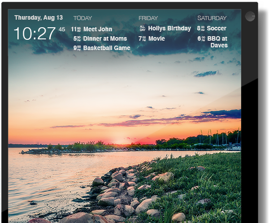Click the 6:00 PM time beside BBQ
Screen dimensions: 269x223
coord(201,38)
